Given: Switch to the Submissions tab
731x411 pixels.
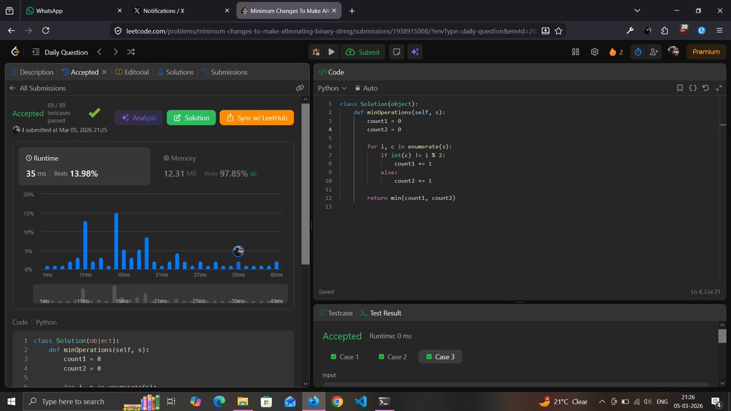Looking at the screenshot, I should click(224, 72).
